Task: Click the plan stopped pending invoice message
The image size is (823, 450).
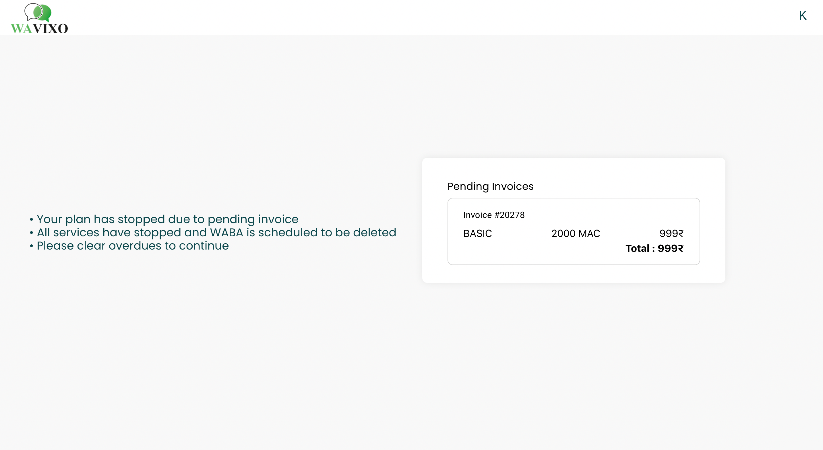Action: 167,219
